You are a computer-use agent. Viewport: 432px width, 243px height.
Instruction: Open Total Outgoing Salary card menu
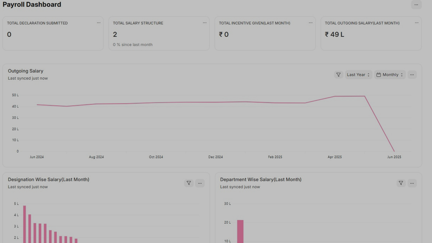coord(416,23)
